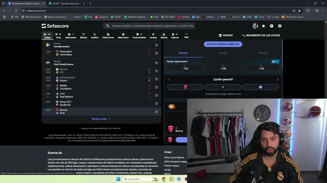
Task: Open Chrome extensions puzzle icon
Action: (308, 11)
